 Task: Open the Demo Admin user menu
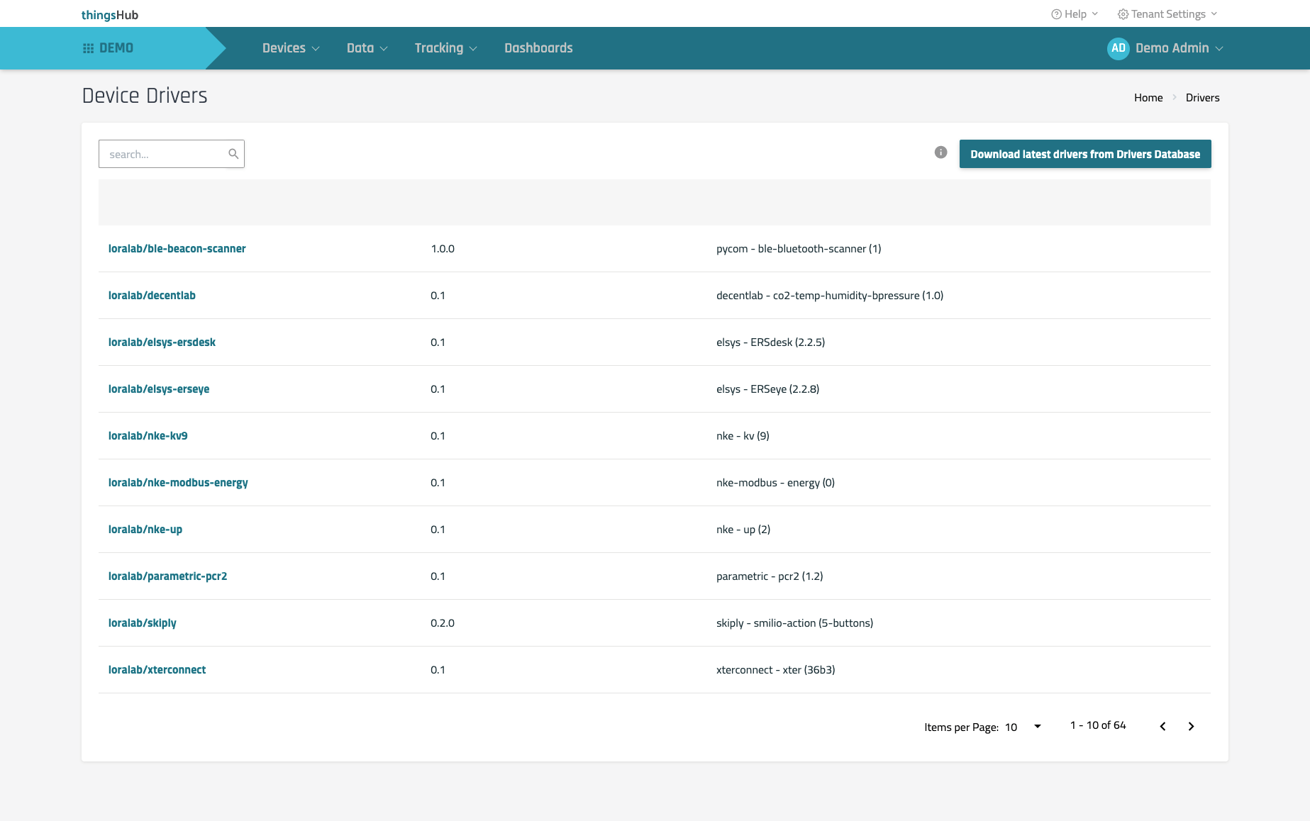coord(1178,48)
